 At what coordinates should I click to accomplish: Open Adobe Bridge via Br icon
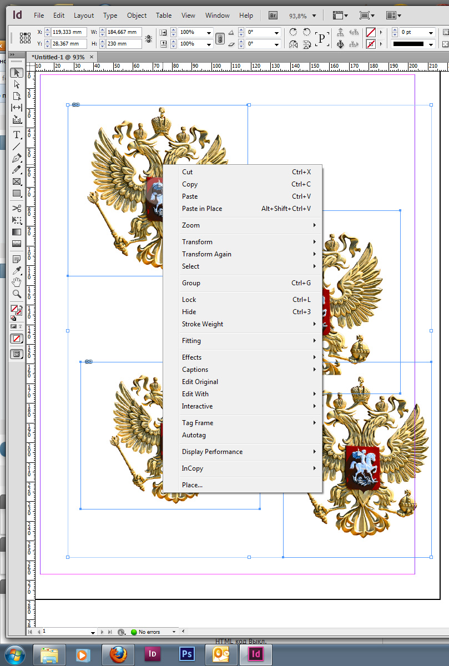(x=273, y=16)
